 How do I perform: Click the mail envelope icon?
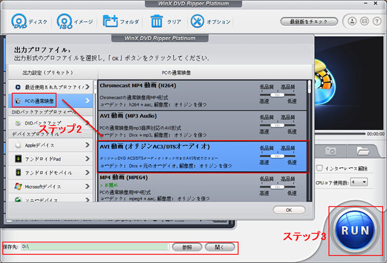point(364,21)
